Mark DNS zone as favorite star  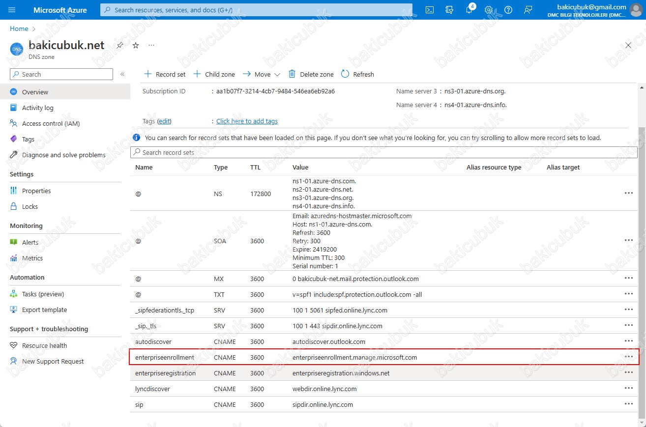tap(136, 45)
